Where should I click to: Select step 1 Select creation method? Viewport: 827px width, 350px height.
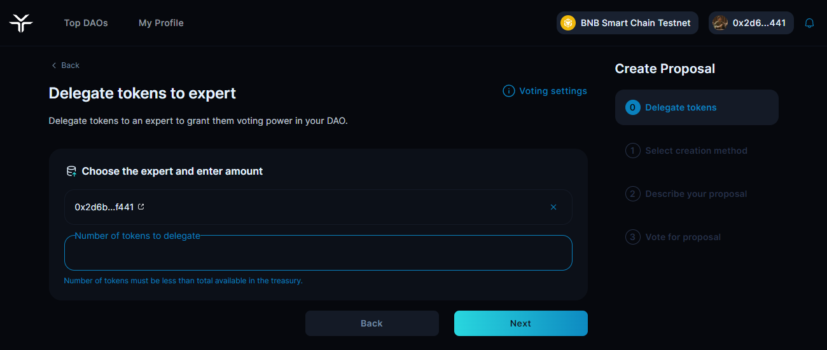coord(696,151)
